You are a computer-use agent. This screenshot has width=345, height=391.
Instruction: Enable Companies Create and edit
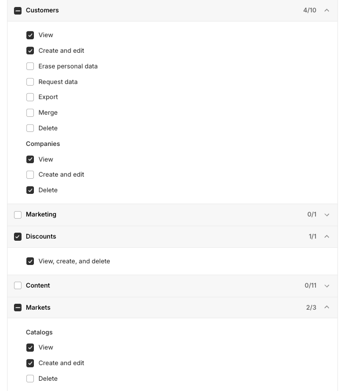pyautogui.click(x=30, y=174)
